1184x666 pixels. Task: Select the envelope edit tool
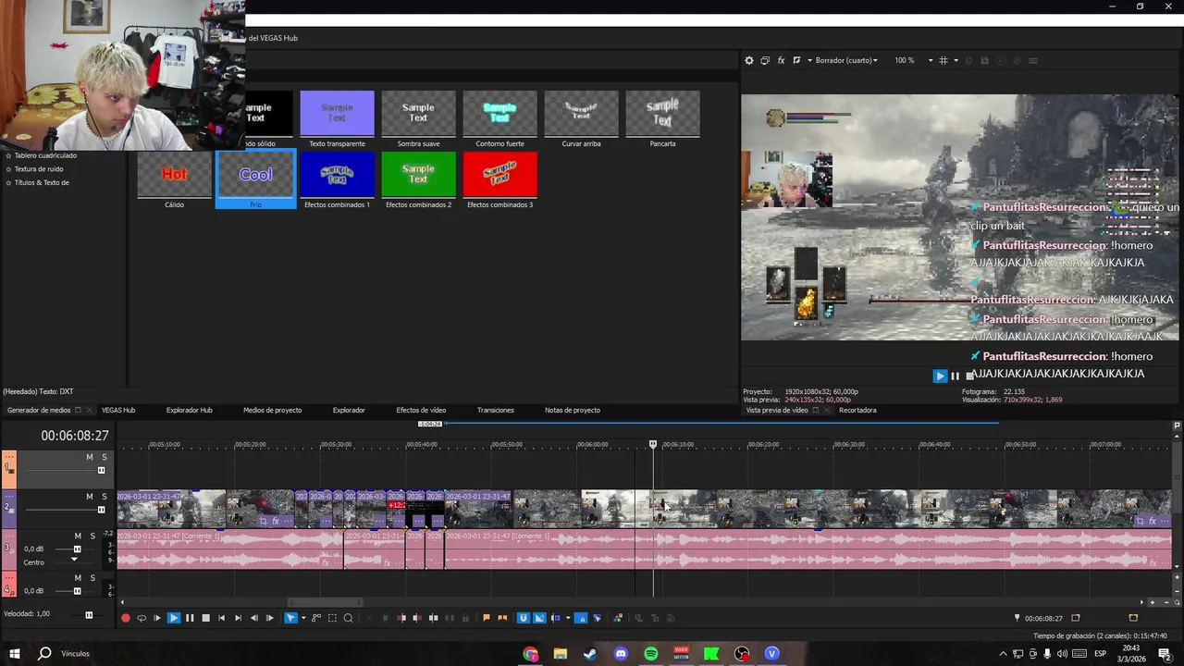[316, 618]
